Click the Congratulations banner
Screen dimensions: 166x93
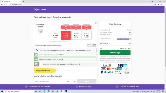[x=45, y=71]
